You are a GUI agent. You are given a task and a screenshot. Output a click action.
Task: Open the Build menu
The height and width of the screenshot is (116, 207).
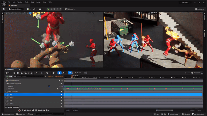(32, 2)
